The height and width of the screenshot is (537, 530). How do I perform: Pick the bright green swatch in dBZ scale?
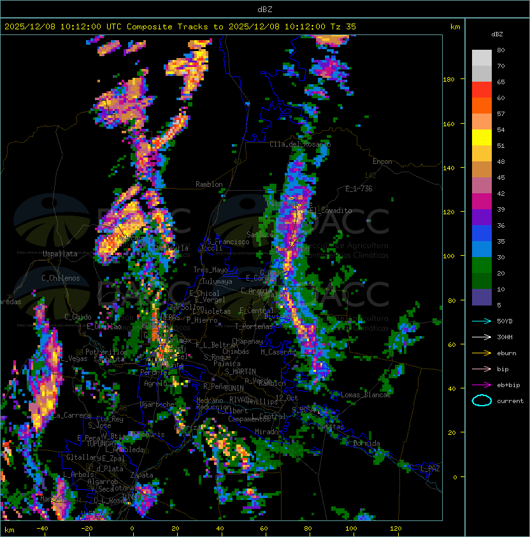point(482,265)
